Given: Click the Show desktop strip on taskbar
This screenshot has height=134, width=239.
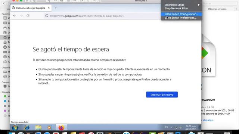Looking at the screenshot, I should [x=200, y=127].
